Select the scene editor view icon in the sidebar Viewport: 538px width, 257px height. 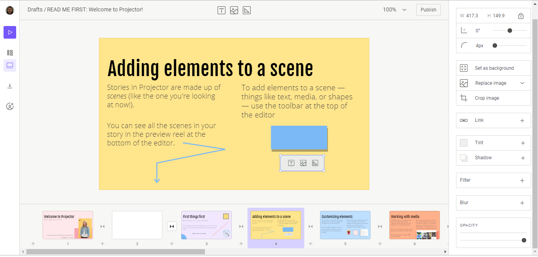point(10,65)
